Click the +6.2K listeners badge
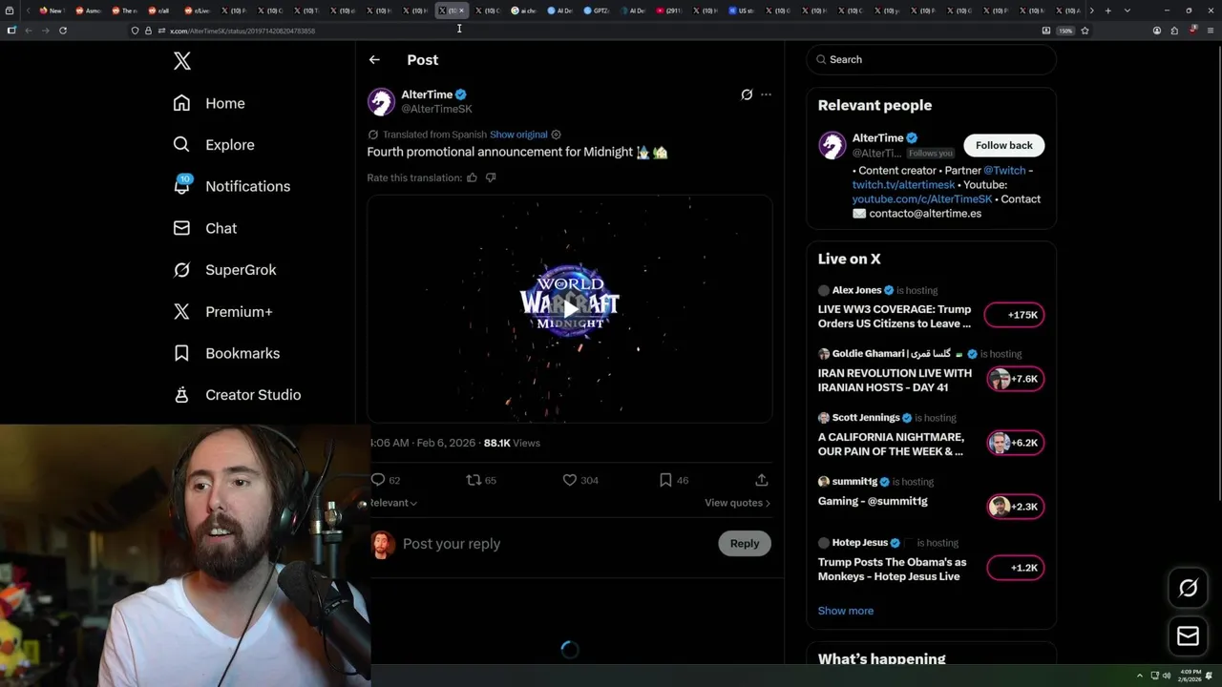This screenshot has width=1222, height=687. pos(1016,443)
